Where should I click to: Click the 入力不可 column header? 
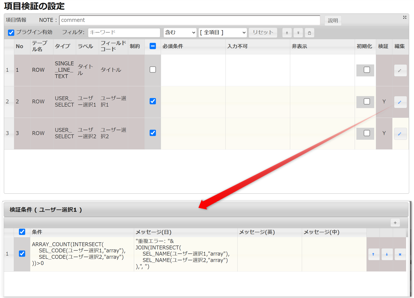[x=258, y=46]
